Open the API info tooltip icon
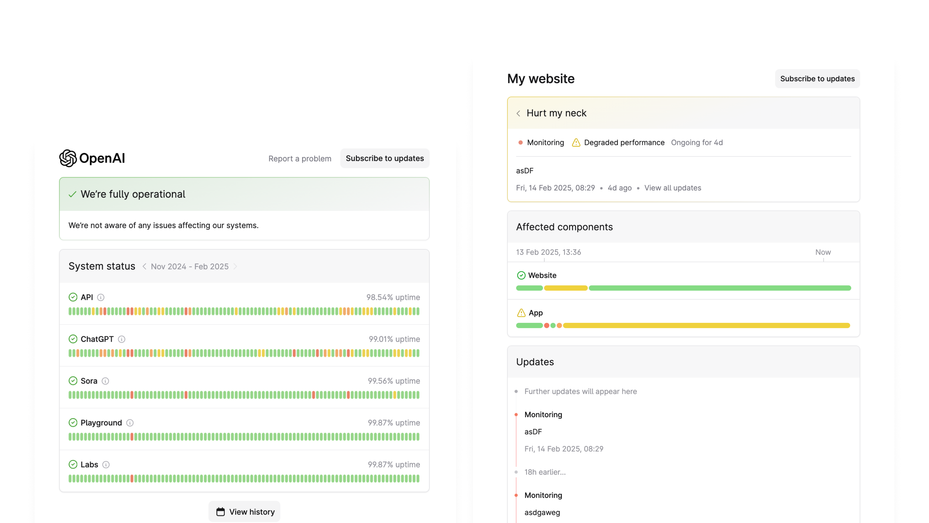The height and width of the screenshot is (523, 929). 101,298
